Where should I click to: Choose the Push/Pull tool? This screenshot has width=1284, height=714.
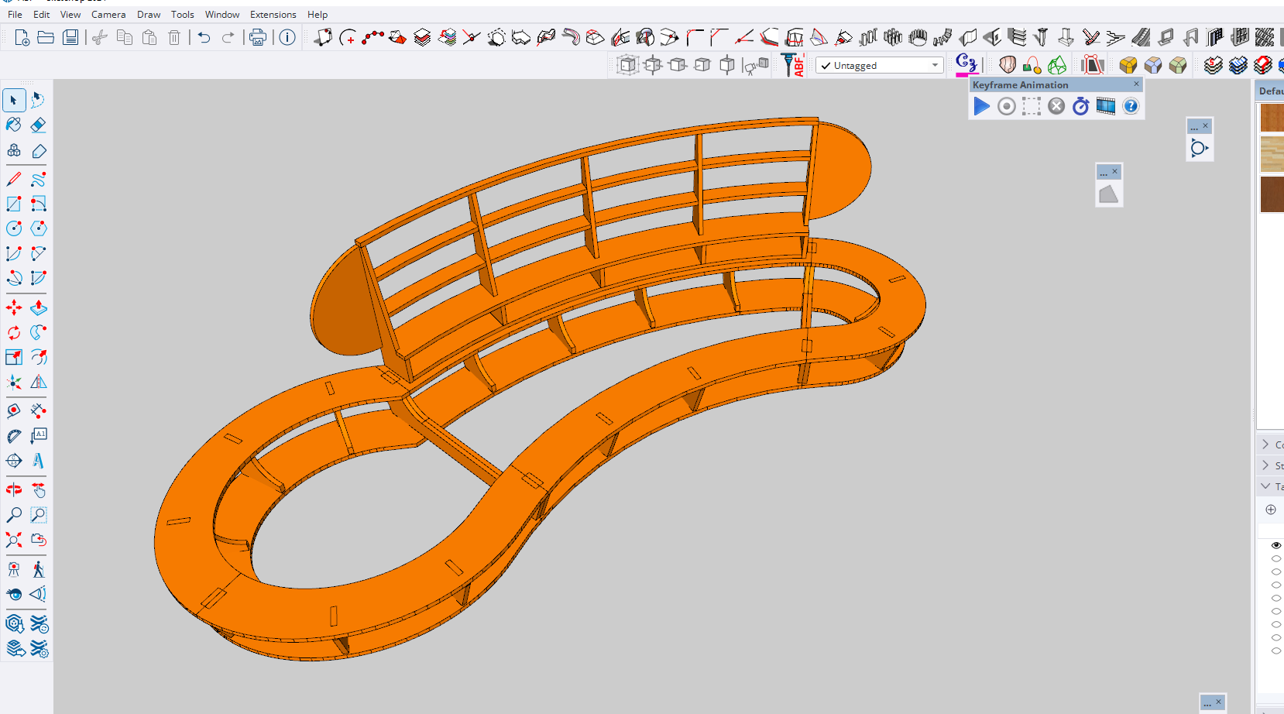(38, 308)
